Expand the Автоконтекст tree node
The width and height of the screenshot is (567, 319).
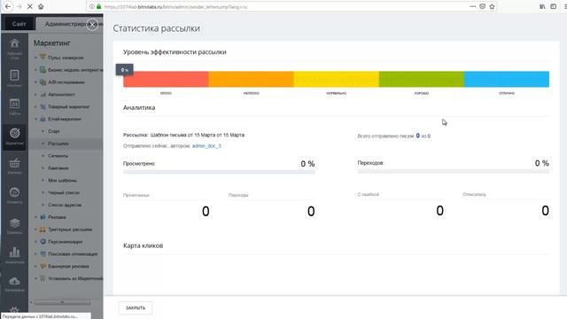pyautogui.click(x=35, y=95)
